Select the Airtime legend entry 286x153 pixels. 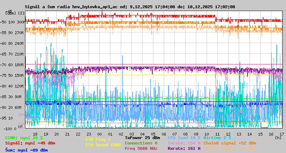click(x=217, y=138)
